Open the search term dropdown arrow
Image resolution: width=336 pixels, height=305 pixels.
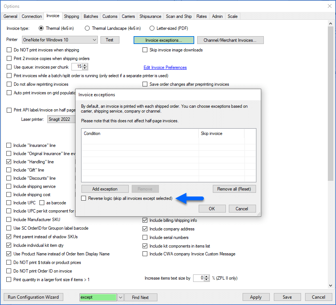120,297
